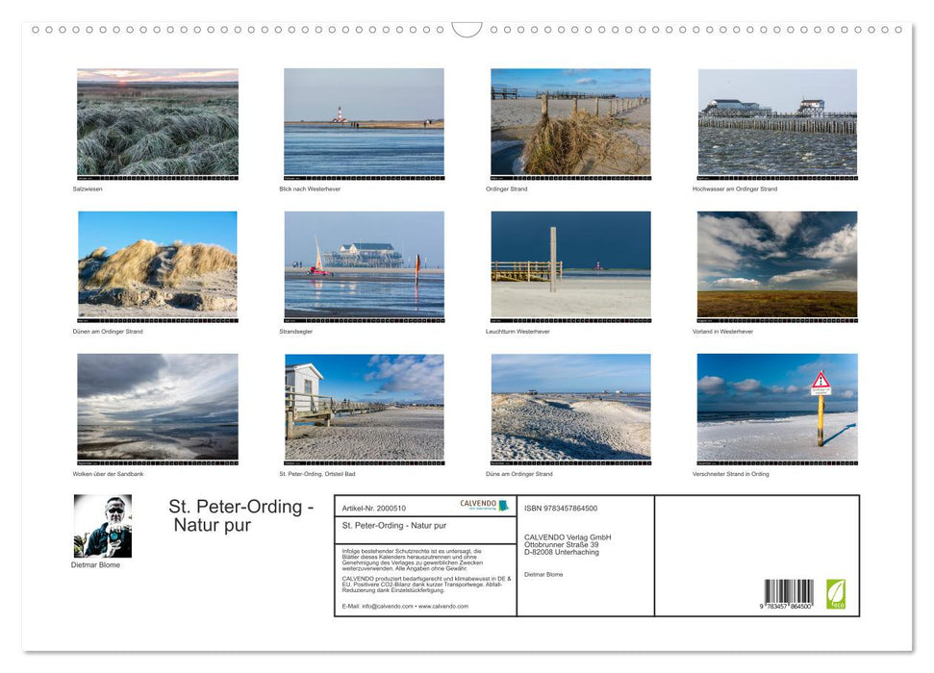The image size is (934, 673).
Task: Click the Artikel-Nr. 2000510 label
Action: pyautogui.click(x=375, y=508)
